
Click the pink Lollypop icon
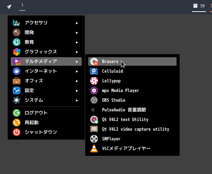click(x=94, y=81)
